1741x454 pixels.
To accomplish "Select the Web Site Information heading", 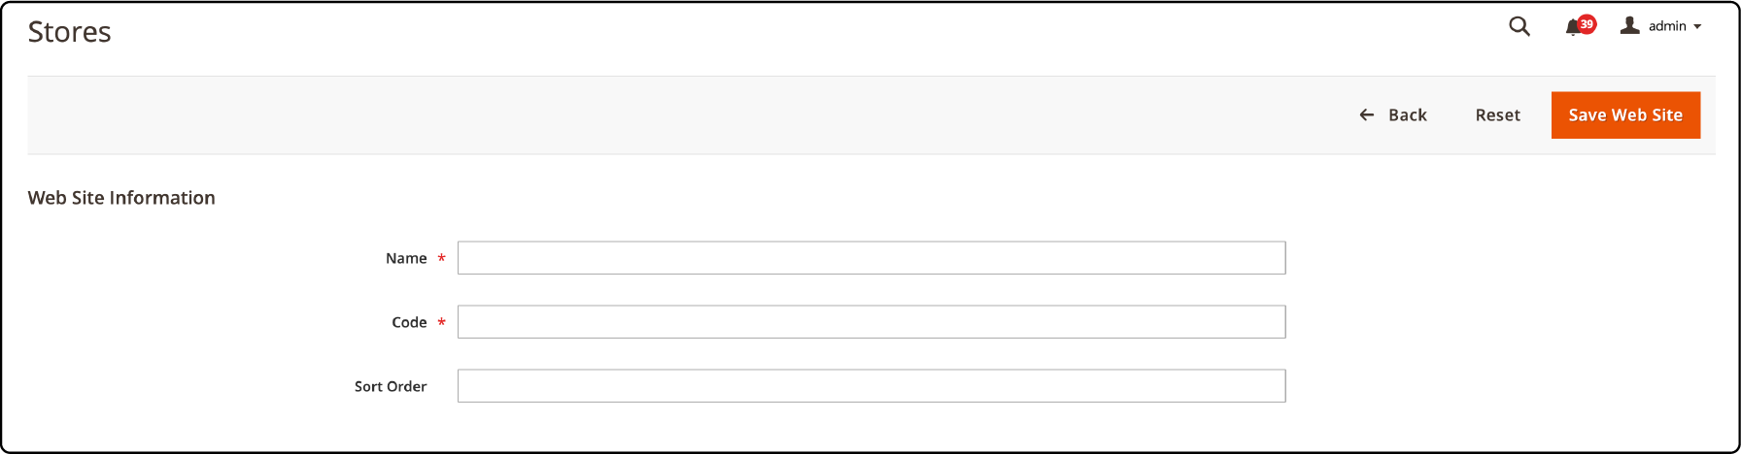I will (121, 198).
